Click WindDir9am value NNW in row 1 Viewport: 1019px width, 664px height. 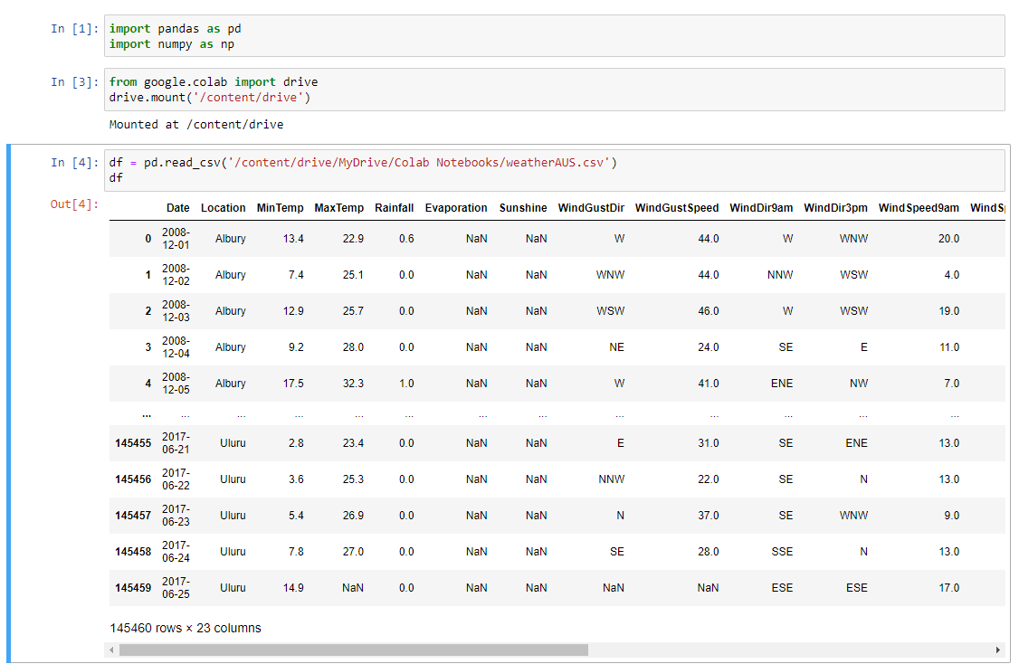(x=780, y=275)
